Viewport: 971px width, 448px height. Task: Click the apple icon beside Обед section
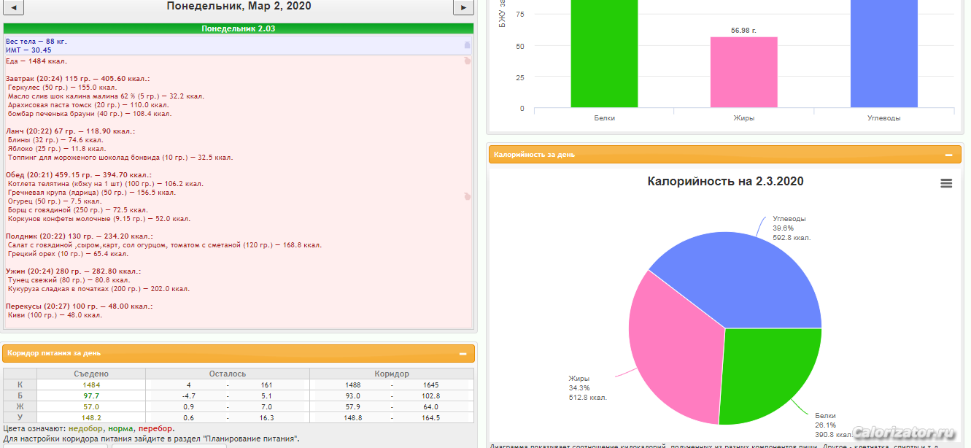[467, 196]
